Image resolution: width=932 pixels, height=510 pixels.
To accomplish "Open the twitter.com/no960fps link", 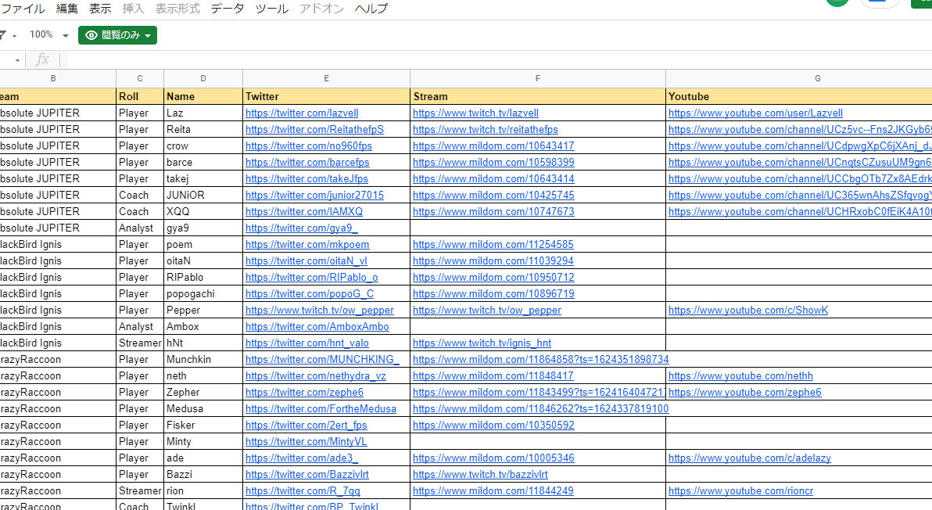I will pos(309,145).
